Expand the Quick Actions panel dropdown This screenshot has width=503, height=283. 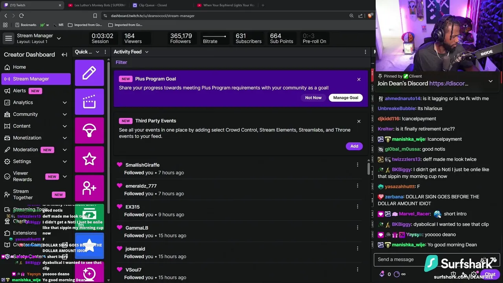point(97,52)
